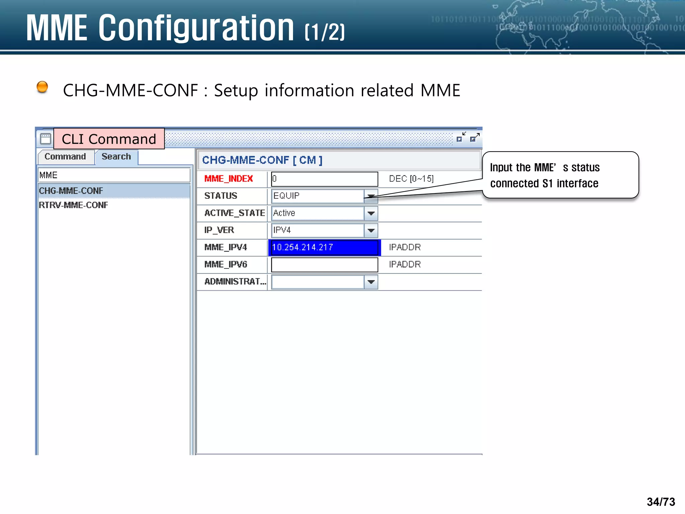
Task: Click the CLI window icon in the title bar
Action: [x=45, y=139]
